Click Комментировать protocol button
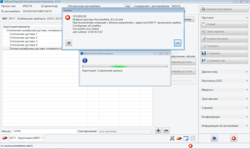The height and width of the screenshot is (149, 250). tap(224, 39)
